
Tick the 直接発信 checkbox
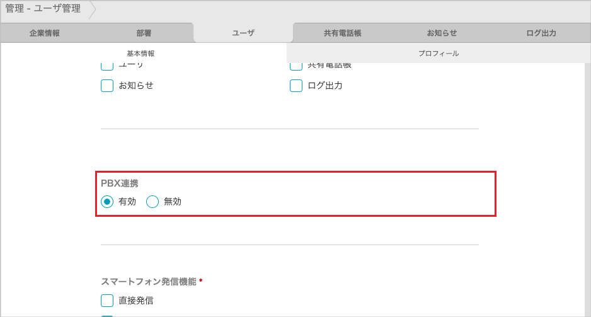click(107, 301)
